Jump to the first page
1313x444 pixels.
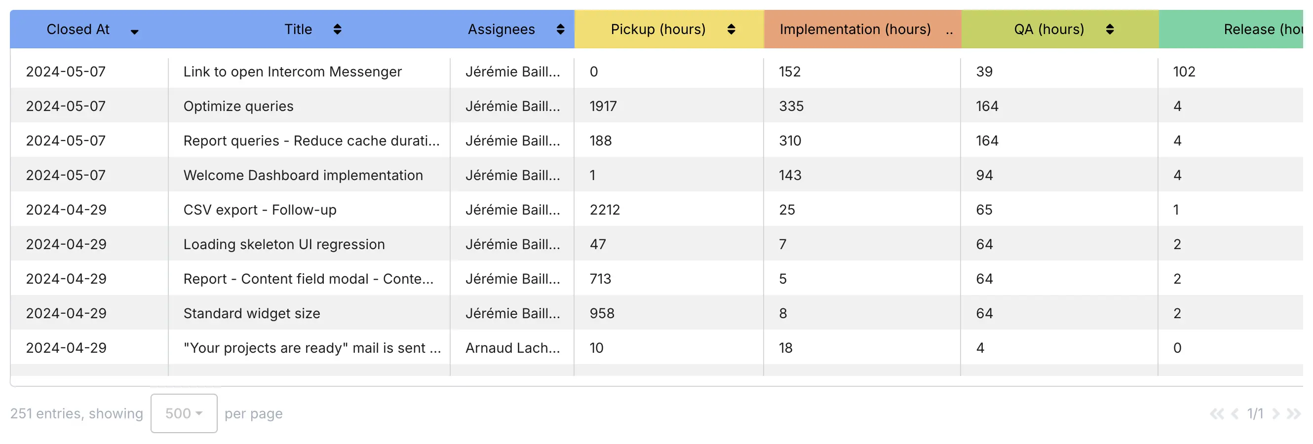1218,413
